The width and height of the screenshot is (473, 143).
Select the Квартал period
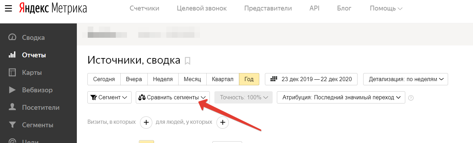[x=222, y=79]
